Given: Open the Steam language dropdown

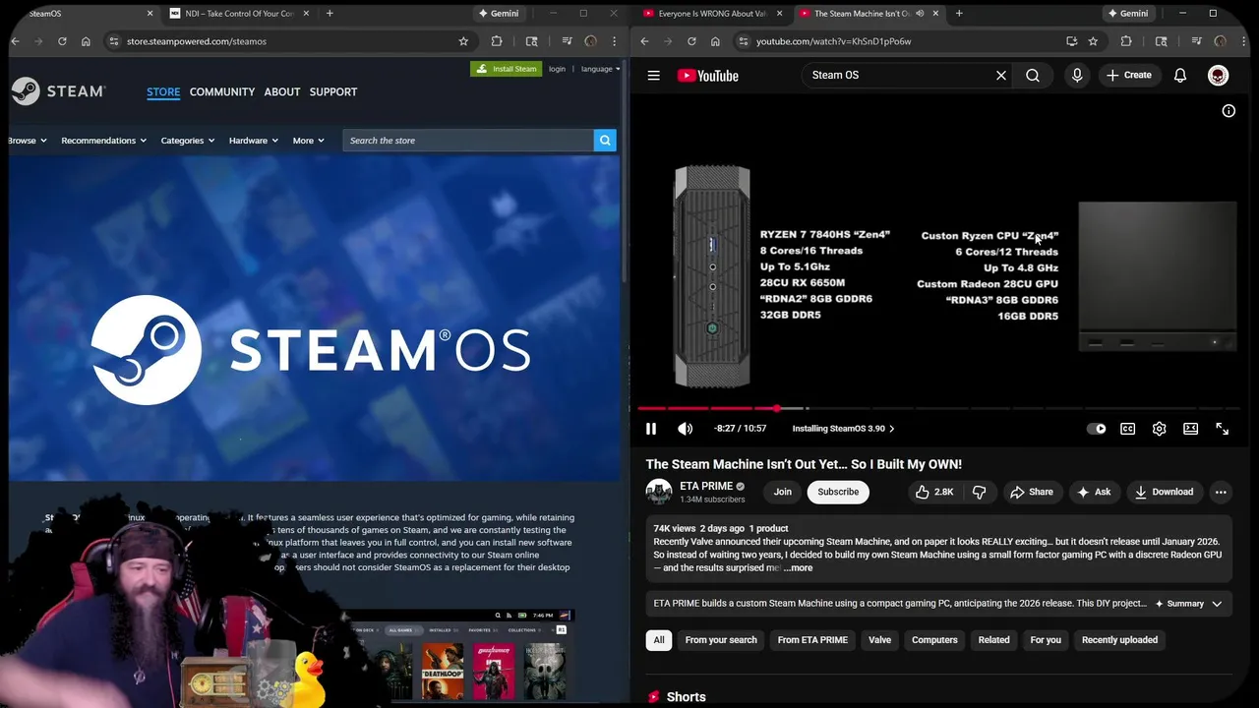Looking at the screenshot, I should (x=600, y=69).
